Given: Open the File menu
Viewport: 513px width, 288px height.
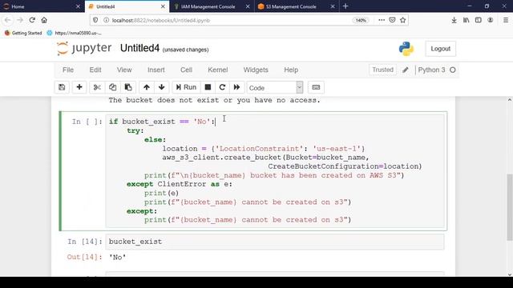Looking at the screenshot, I should coord(68,70).
